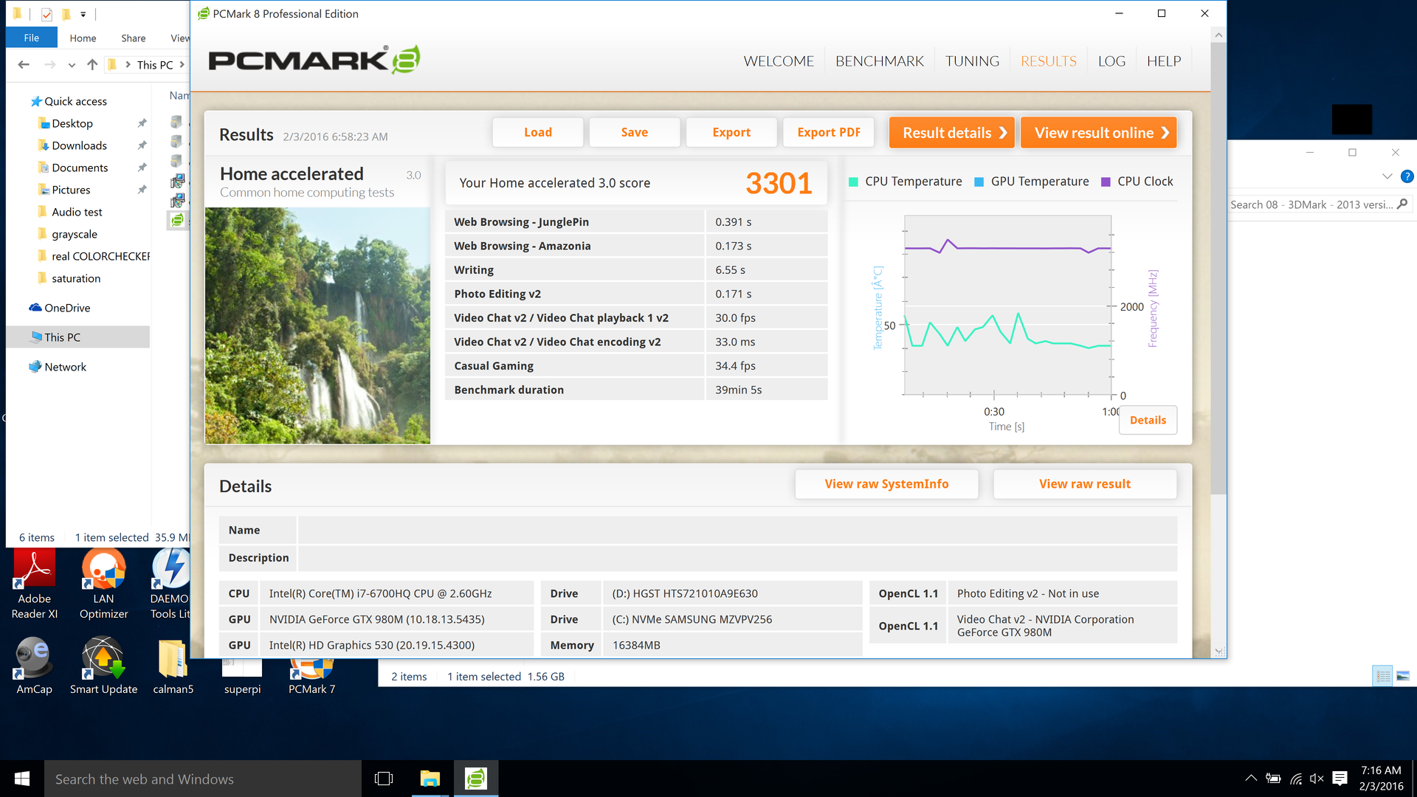Open Action Center notification icon

point(1340,779)
